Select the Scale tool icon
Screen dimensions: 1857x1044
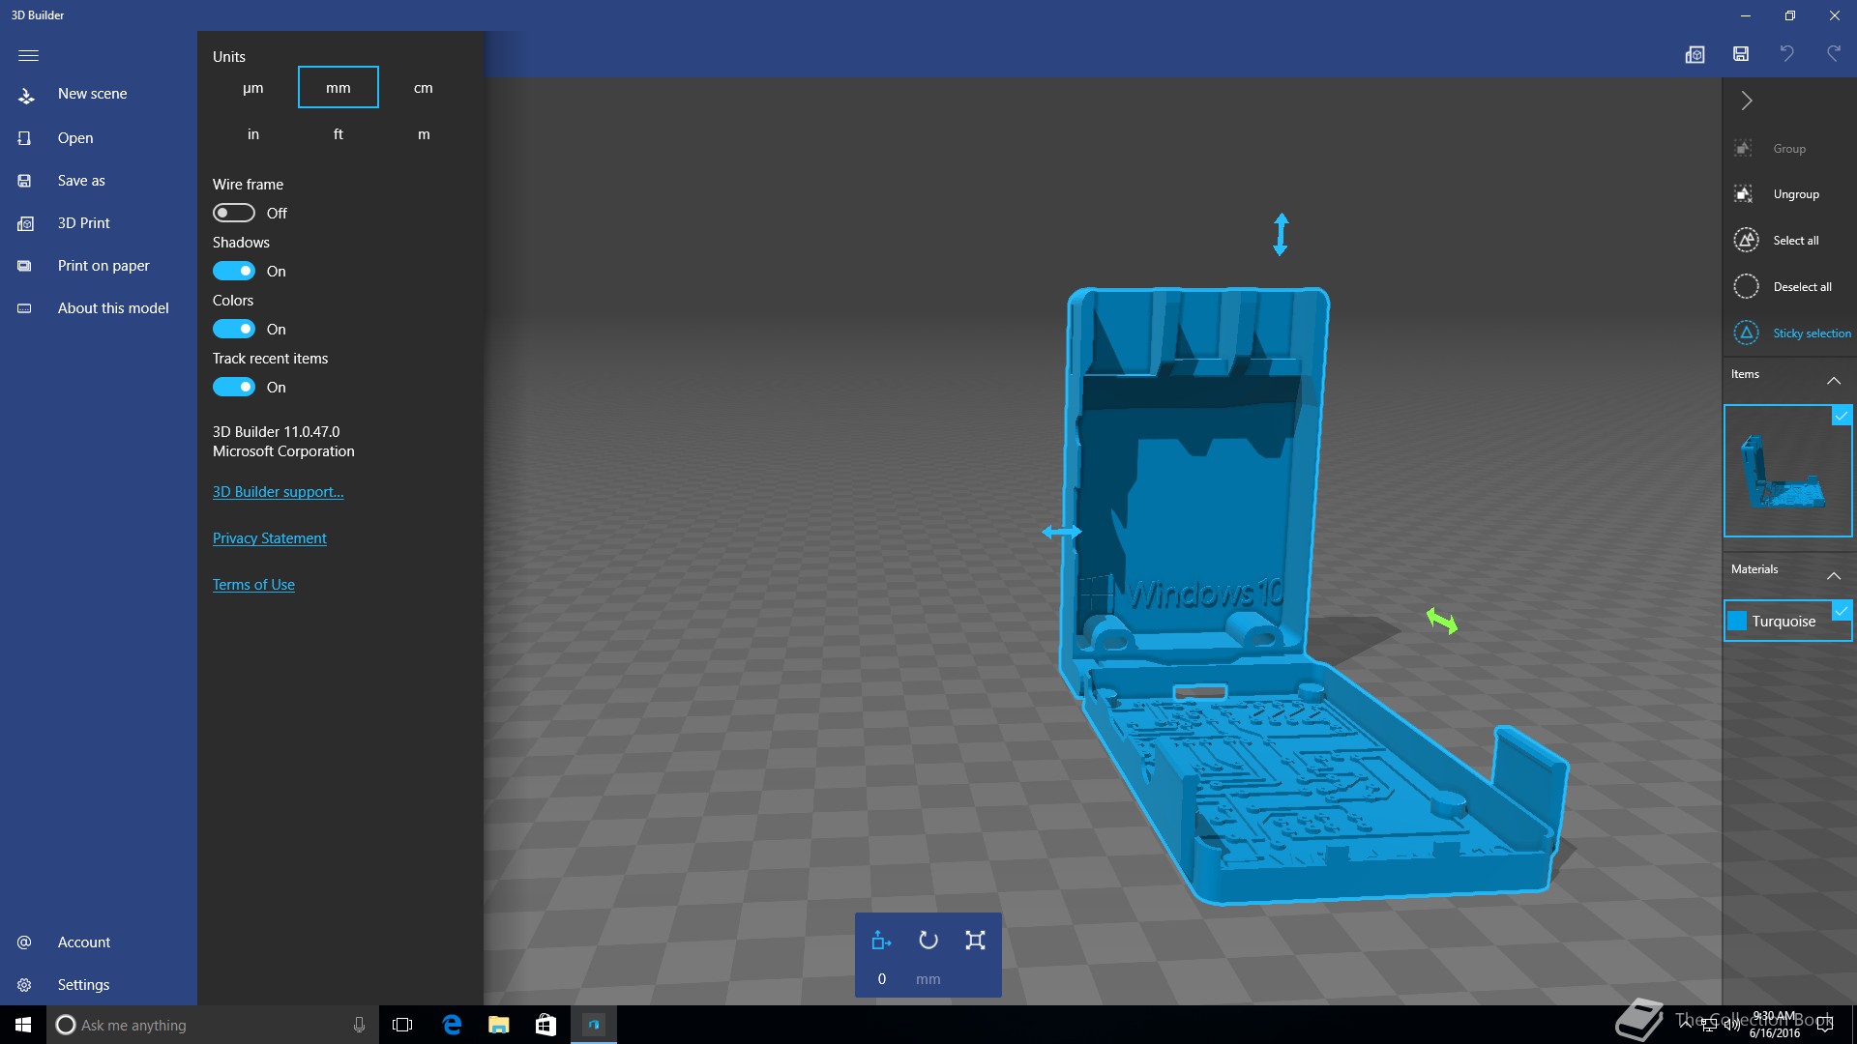point(975,941)
